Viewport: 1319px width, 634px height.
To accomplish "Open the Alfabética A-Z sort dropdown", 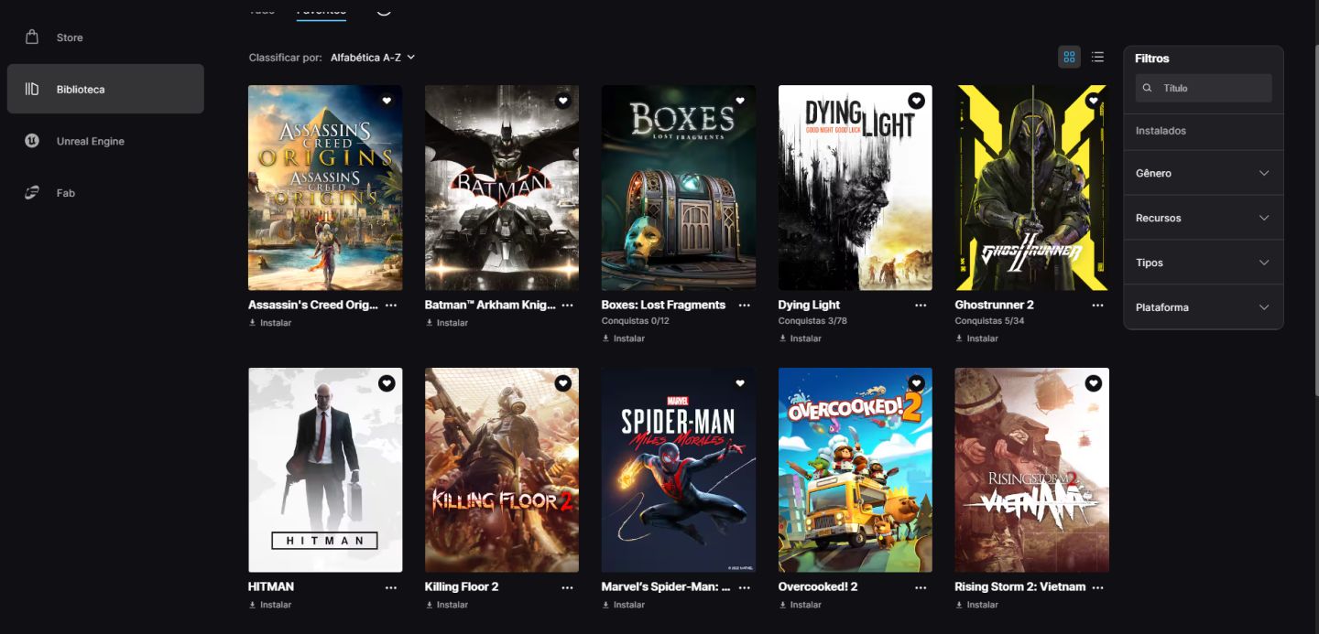I will [373, 57].
